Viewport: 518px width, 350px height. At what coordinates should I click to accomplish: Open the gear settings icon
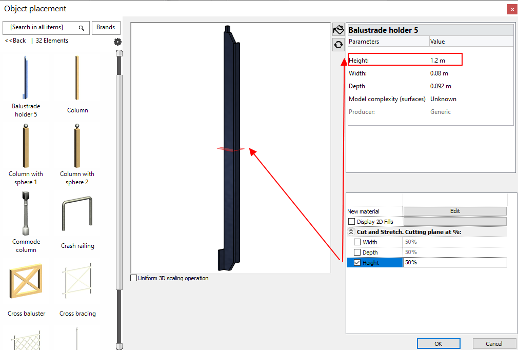click(117, 42)
